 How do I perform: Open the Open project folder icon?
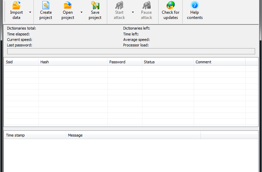coord(68,5)
